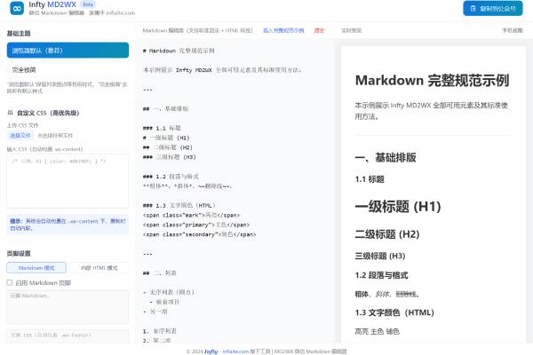
Task: Select the 浏览器默认（推荐）theme option
Action: click(68, 51)
